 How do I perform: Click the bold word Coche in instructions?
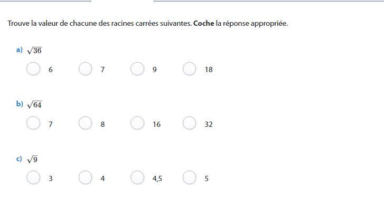pyautogui.click(x=203, y=24)
